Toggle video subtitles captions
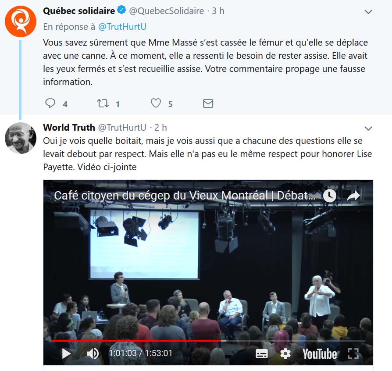This screenshot has height=371, width=392. (x=262, y=354)
